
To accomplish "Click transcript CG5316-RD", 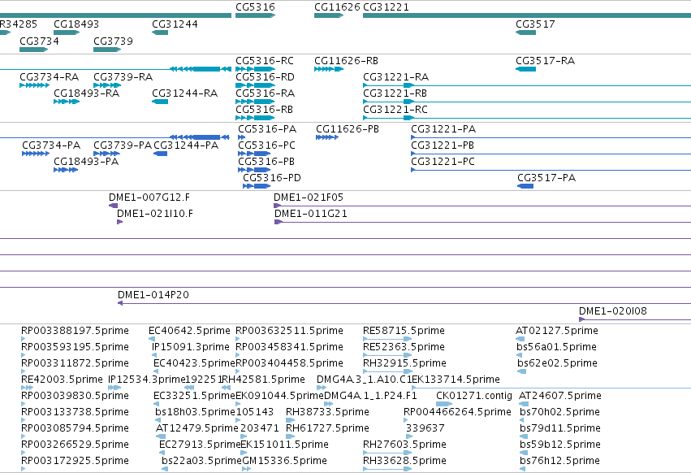I will click(255, 85).
